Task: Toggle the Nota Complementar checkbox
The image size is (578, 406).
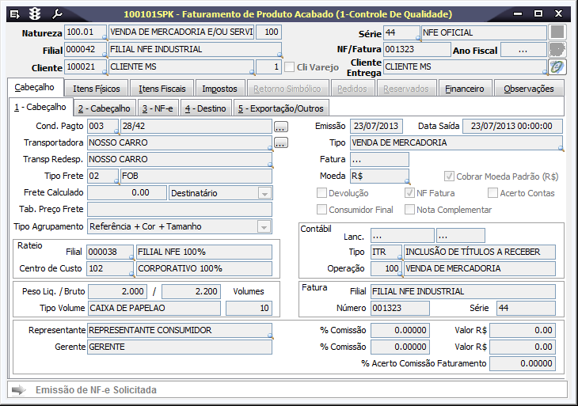Action: [409, 210]
